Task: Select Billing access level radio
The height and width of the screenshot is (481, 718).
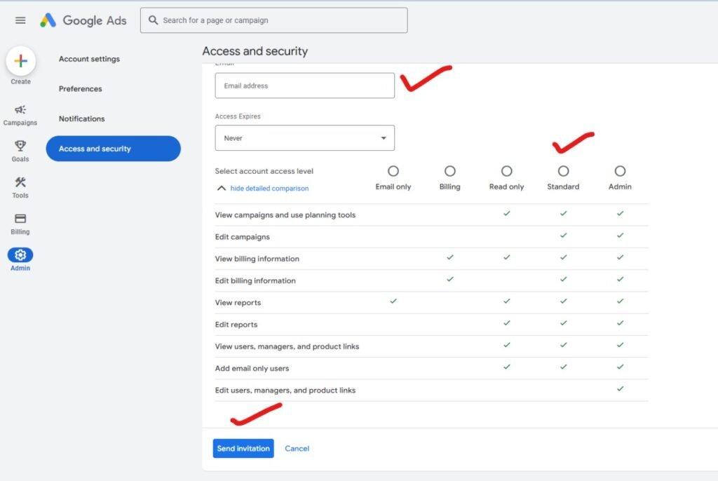Action: 450,171
